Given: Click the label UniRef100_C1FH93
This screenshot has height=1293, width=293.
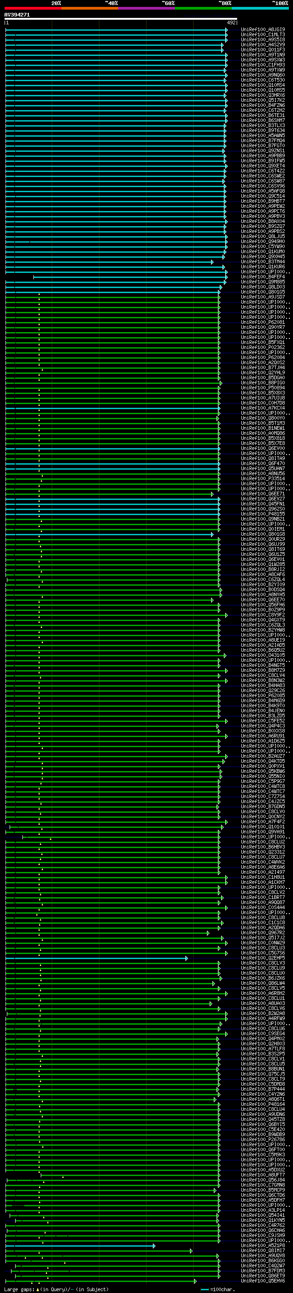Looking at the screenshot, I should click(x=263, y=65).
